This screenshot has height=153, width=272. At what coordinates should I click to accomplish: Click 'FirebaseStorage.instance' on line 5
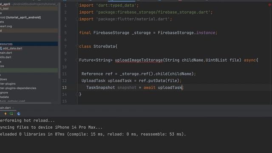tap(186, 33)
